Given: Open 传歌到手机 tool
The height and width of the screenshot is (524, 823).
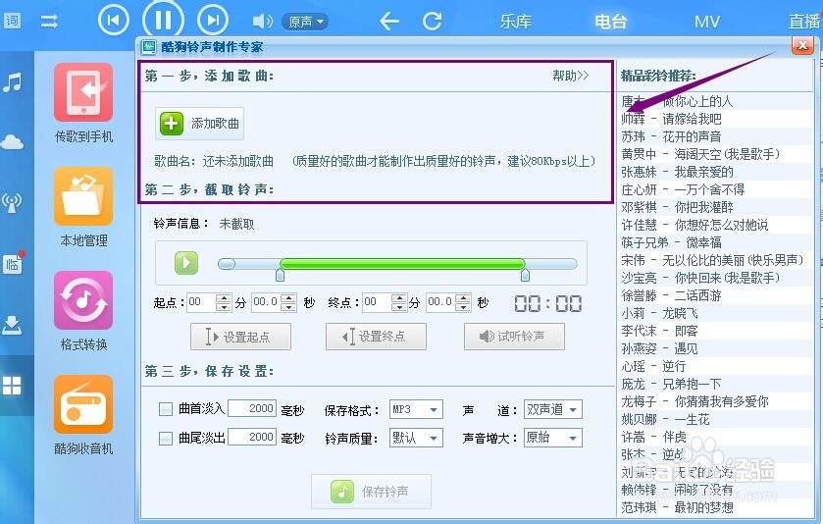Looking at the screenshot, I should (x=83, y=103).
